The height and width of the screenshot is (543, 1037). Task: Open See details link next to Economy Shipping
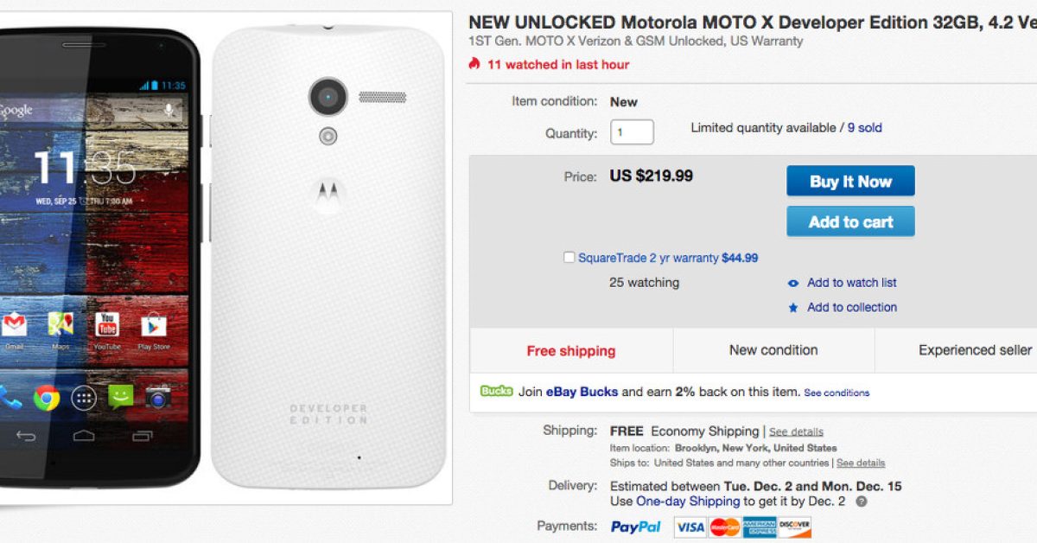tap(796, 431)
